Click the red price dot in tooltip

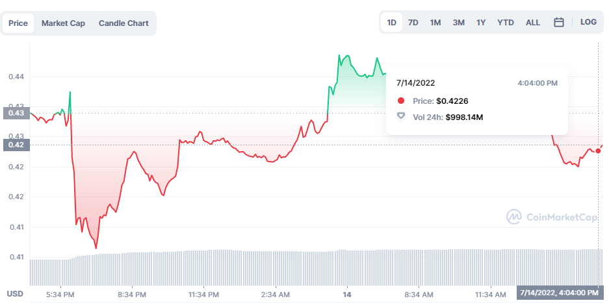tap(401, 101)
